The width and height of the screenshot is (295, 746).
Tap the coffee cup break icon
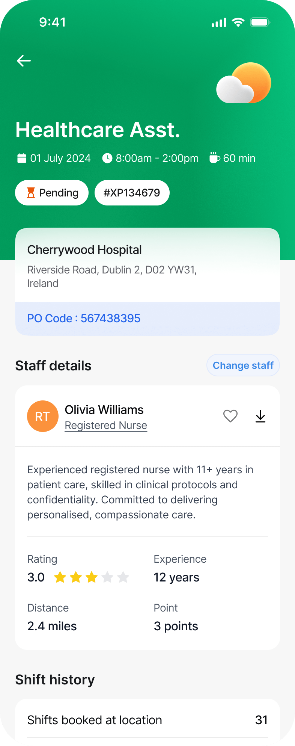[214, 158]
